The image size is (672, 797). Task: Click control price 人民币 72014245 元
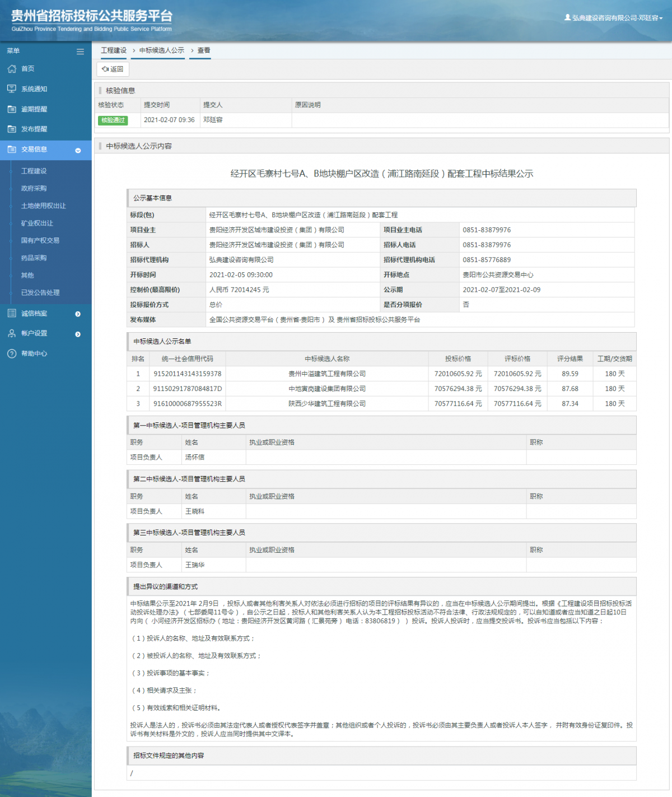[239, 290]
